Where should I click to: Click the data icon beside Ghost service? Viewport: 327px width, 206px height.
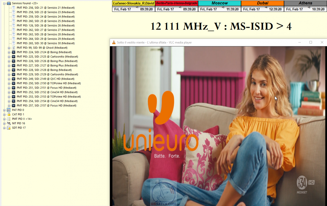coord(14,48)
